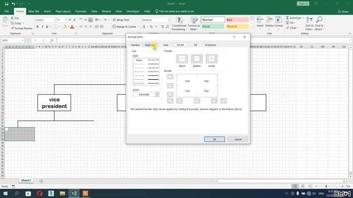Cancel the Format Cells dialog
Image resolution: width=353 pixels, height=198 pixels.
click(238, 139)
